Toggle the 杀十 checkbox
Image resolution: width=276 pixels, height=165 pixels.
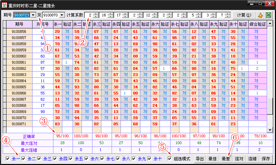point(150,159)
